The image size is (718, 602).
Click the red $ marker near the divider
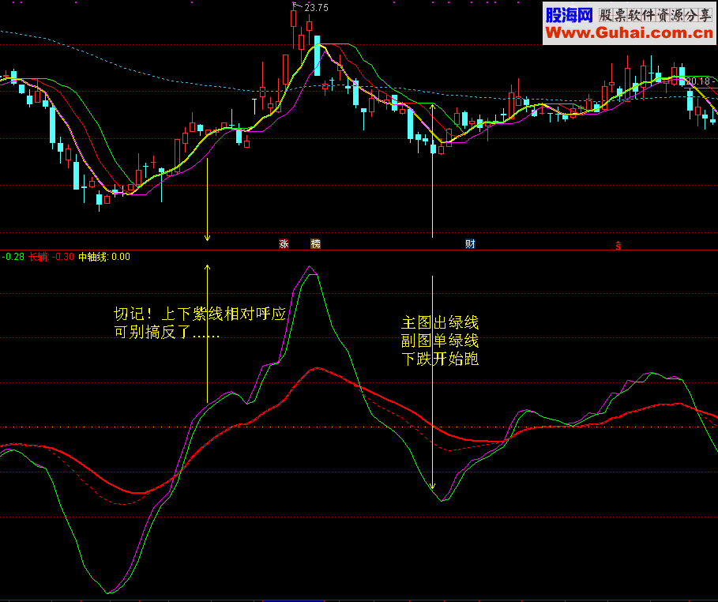(618, 246)
